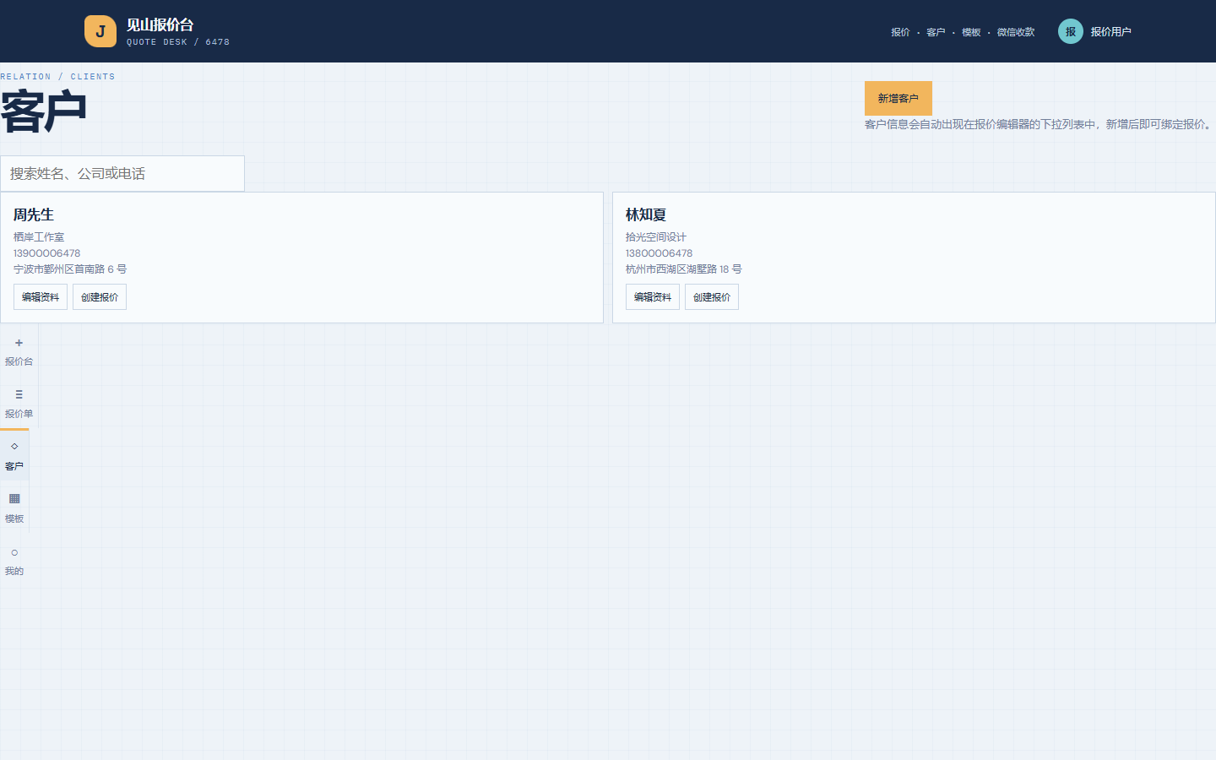This screenshot has width=1216, height=760.
Task: Click customer name 周先生
Action: (x=34, y=215)
